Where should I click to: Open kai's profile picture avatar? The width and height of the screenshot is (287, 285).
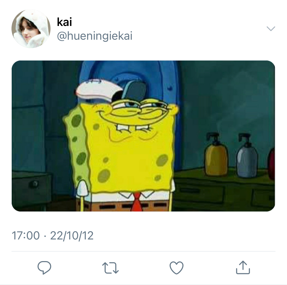pyautogui.click(x=31, y=29)
